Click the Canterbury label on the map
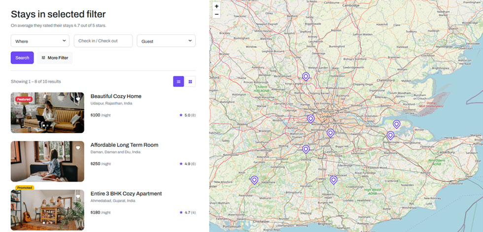This screenshot has width=483, height=232. click(x=447, y=152)
